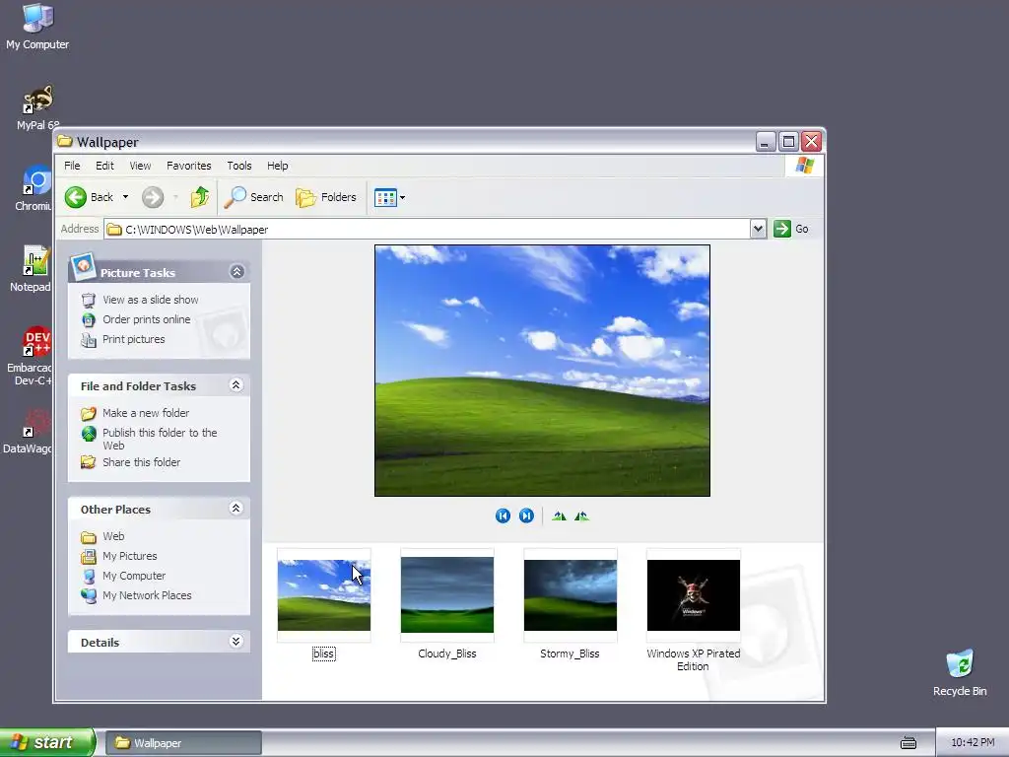Expand the Address bar dropdown

click(758, 229)
